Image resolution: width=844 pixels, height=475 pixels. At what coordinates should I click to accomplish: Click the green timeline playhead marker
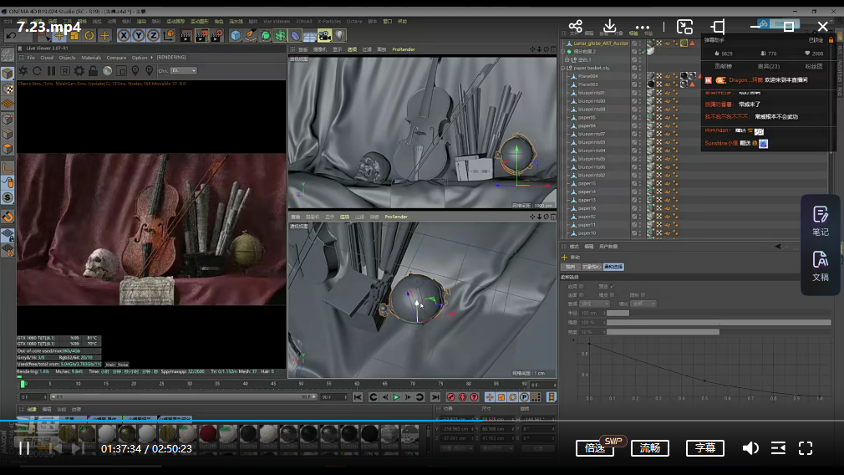coord(23,384)
